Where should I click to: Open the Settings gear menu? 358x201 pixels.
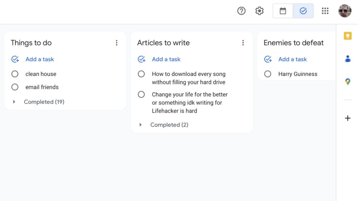point(260,11)
